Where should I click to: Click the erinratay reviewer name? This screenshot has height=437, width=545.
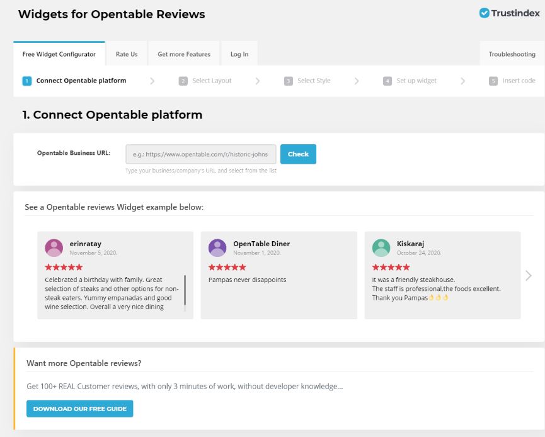coord(86,244)
